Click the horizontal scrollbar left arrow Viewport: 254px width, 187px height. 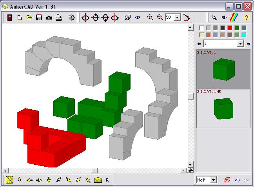point(5,171)
